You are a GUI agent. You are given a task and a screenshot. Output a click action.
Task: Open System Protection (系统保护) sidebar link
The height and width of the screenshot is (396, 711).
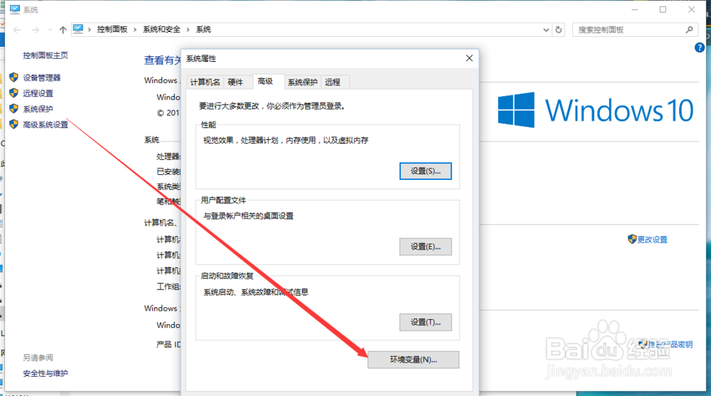coord(38,109)
